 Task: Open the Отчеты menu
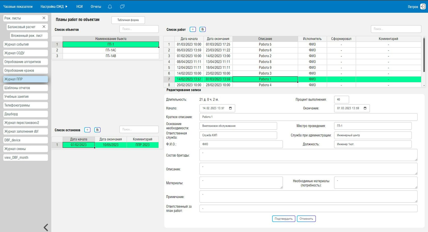click(96, 7)
